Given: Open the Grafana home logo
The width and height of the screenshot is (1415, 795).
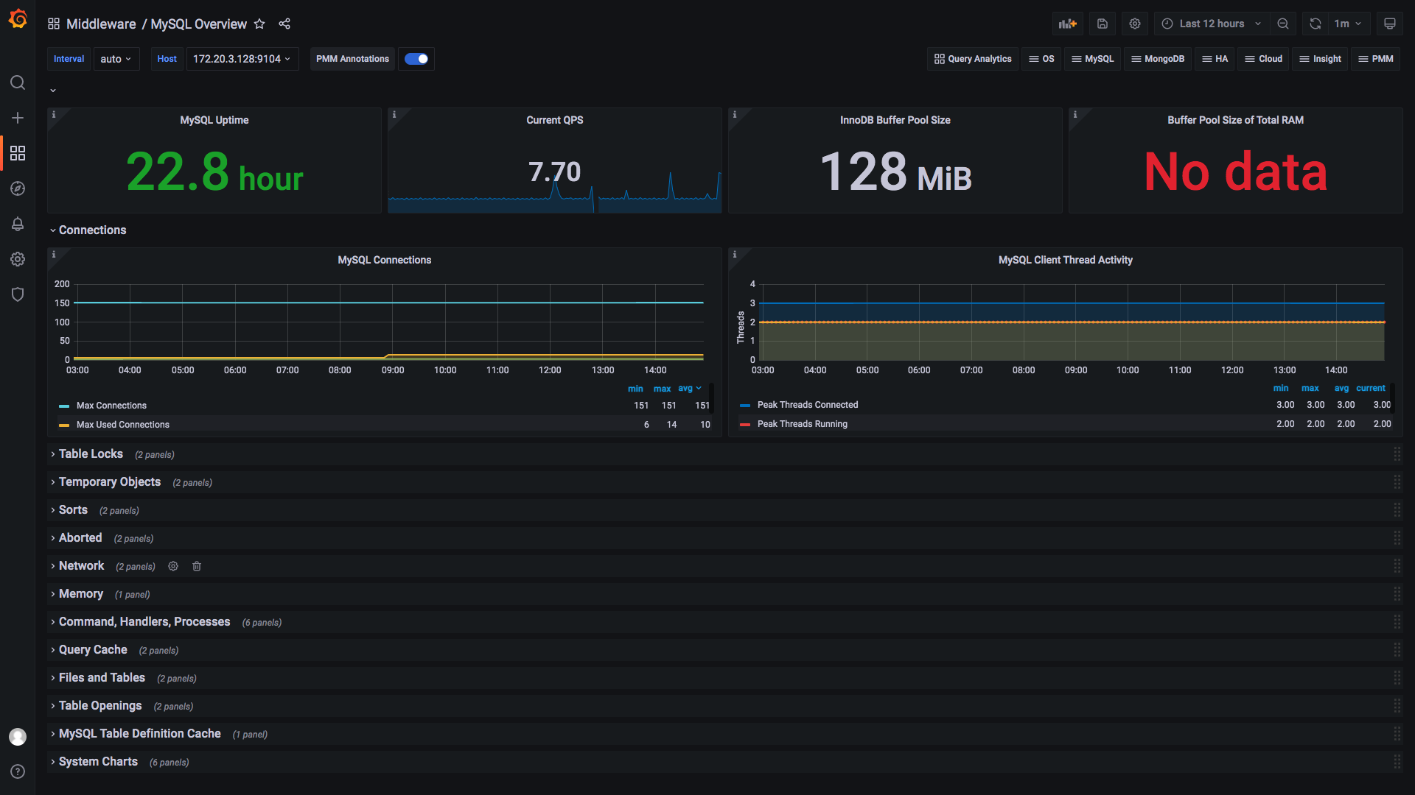Looking at the screenshot, I should (x=18, y=19).
